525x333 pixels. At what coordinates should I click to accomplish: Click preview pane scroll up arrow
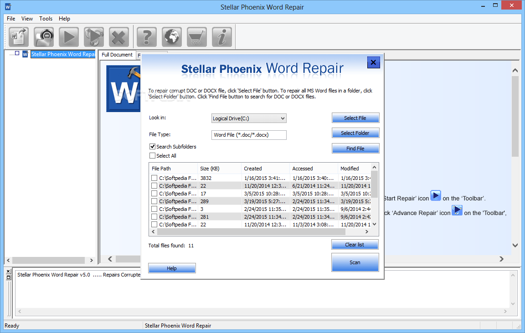pyautogui.click(x=515, y=70)
